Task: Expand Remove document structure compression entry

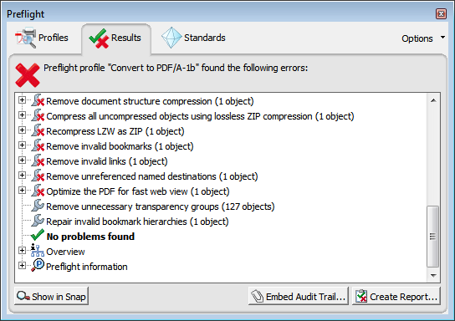Action: [x=22, y=100]
